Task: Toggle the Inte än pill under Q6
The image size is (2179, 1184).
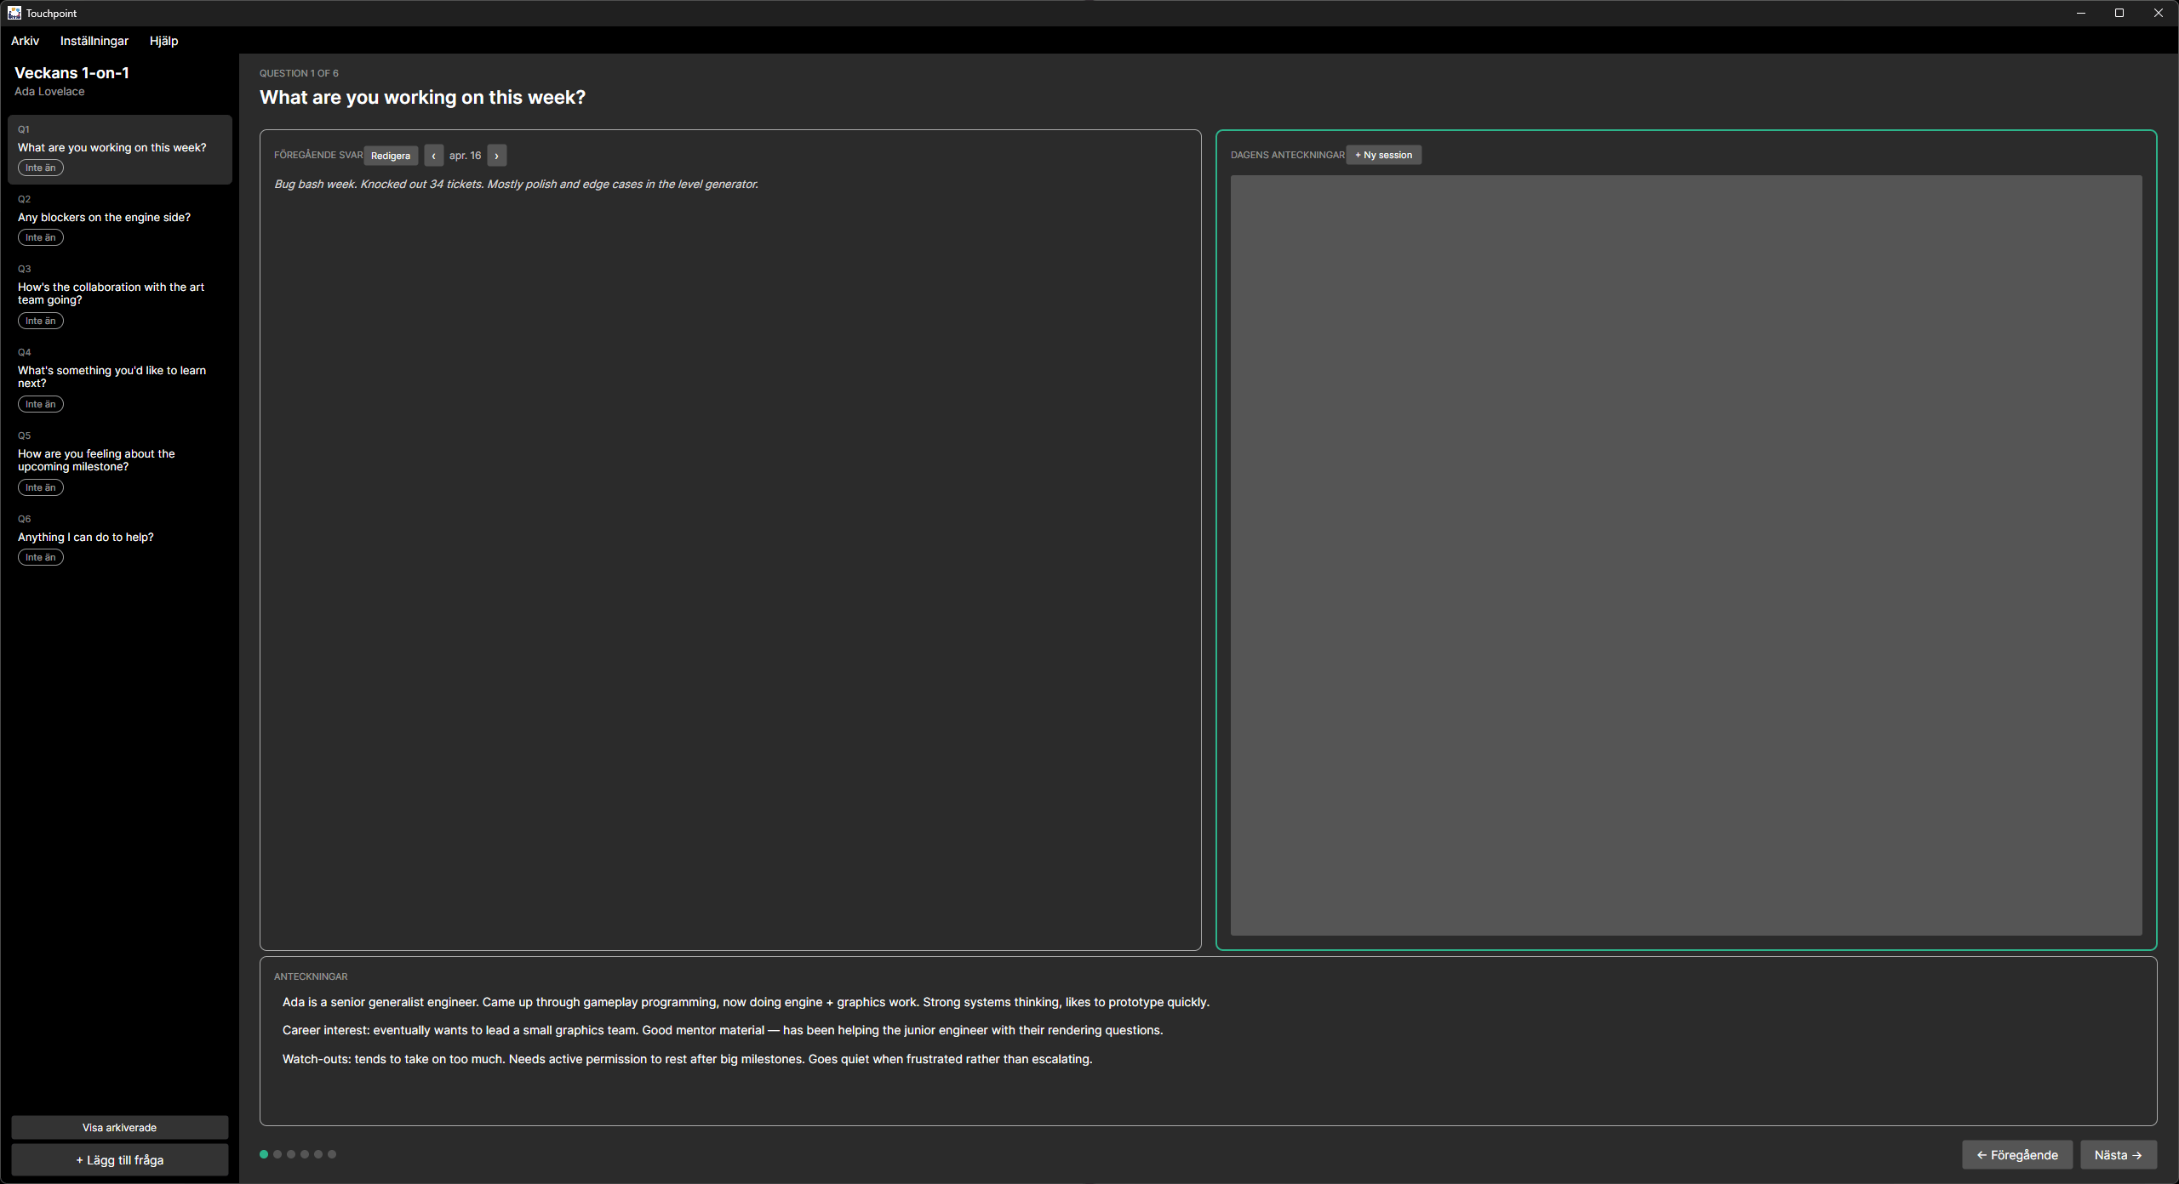Action: [x=40, y=557]
